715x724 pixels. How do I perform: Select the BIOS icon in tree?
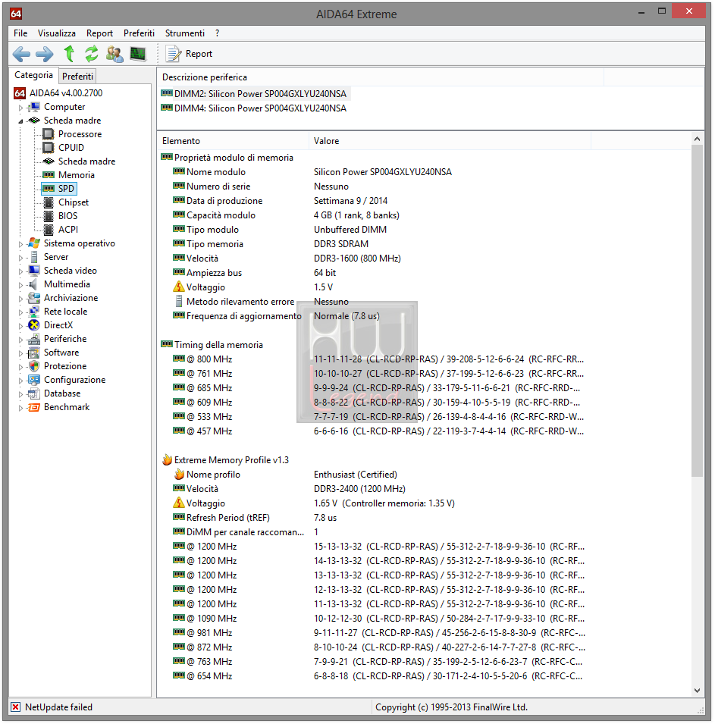pos(49,216)
